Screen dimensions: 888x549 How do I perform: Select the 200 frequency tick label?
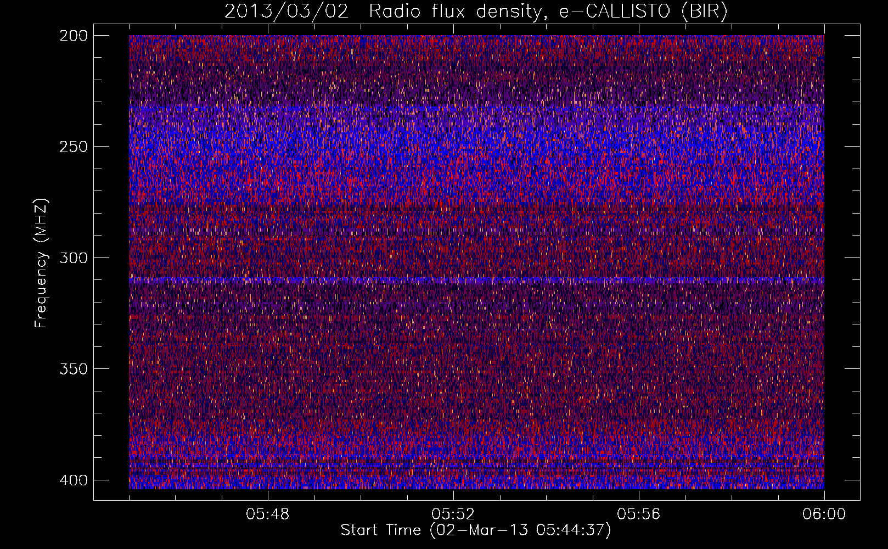click(73, 36)
